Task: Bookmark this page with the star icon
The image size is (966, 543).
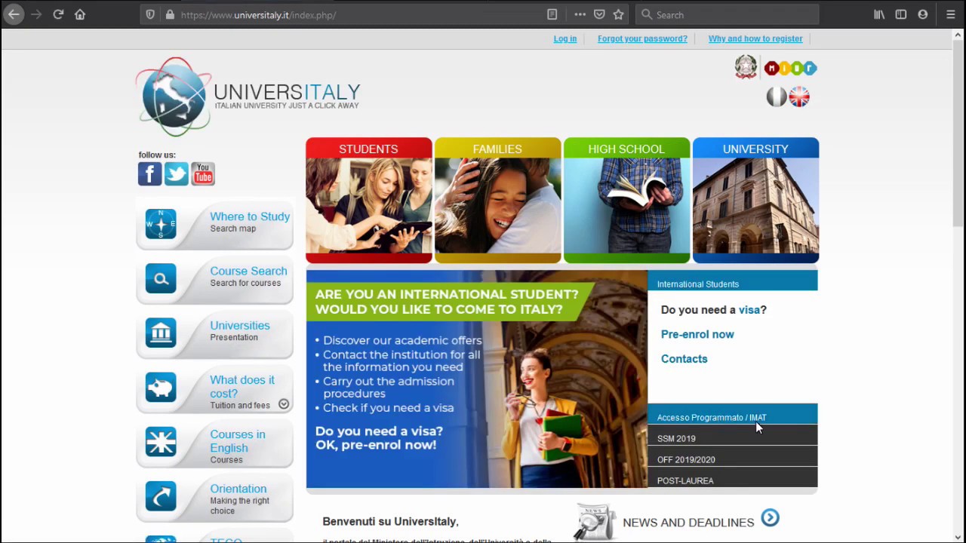Action: 619,14
